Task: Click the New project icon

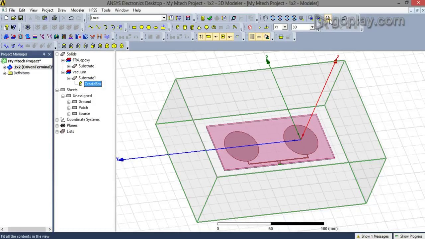Action: 6,18
